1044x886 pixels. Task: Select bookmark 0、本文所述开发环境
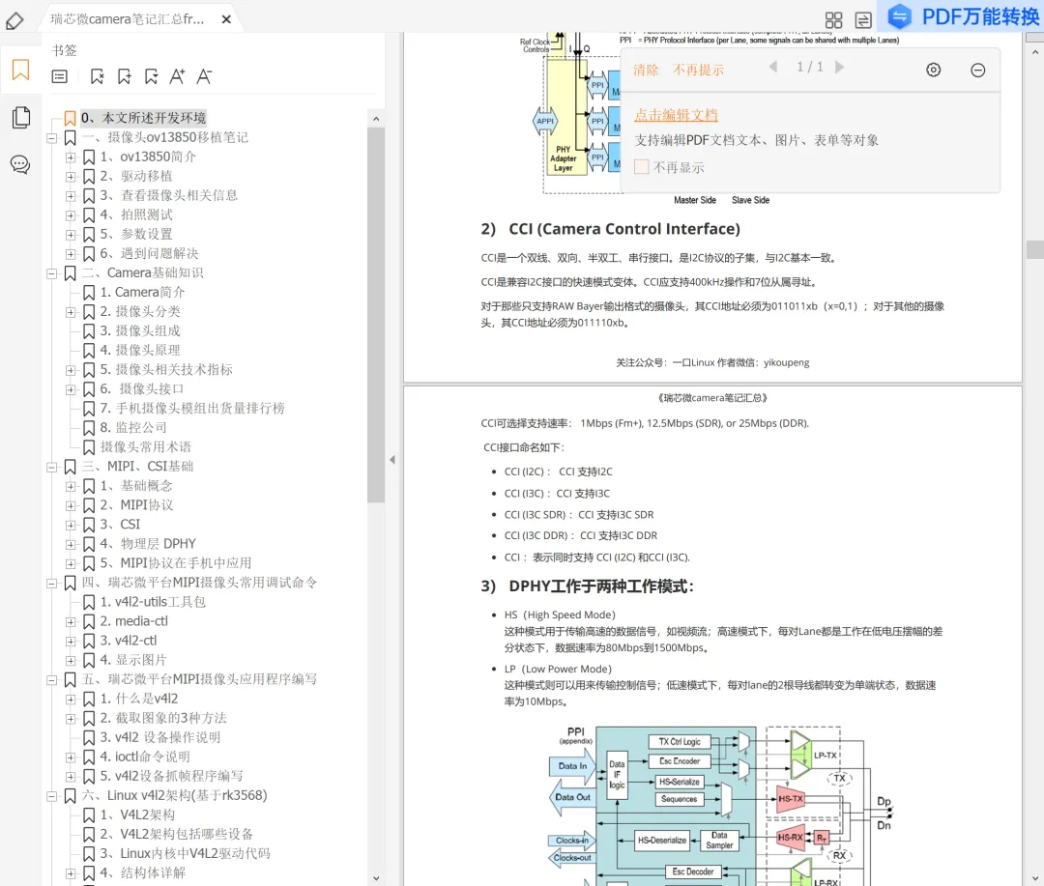tap(143, 118)
